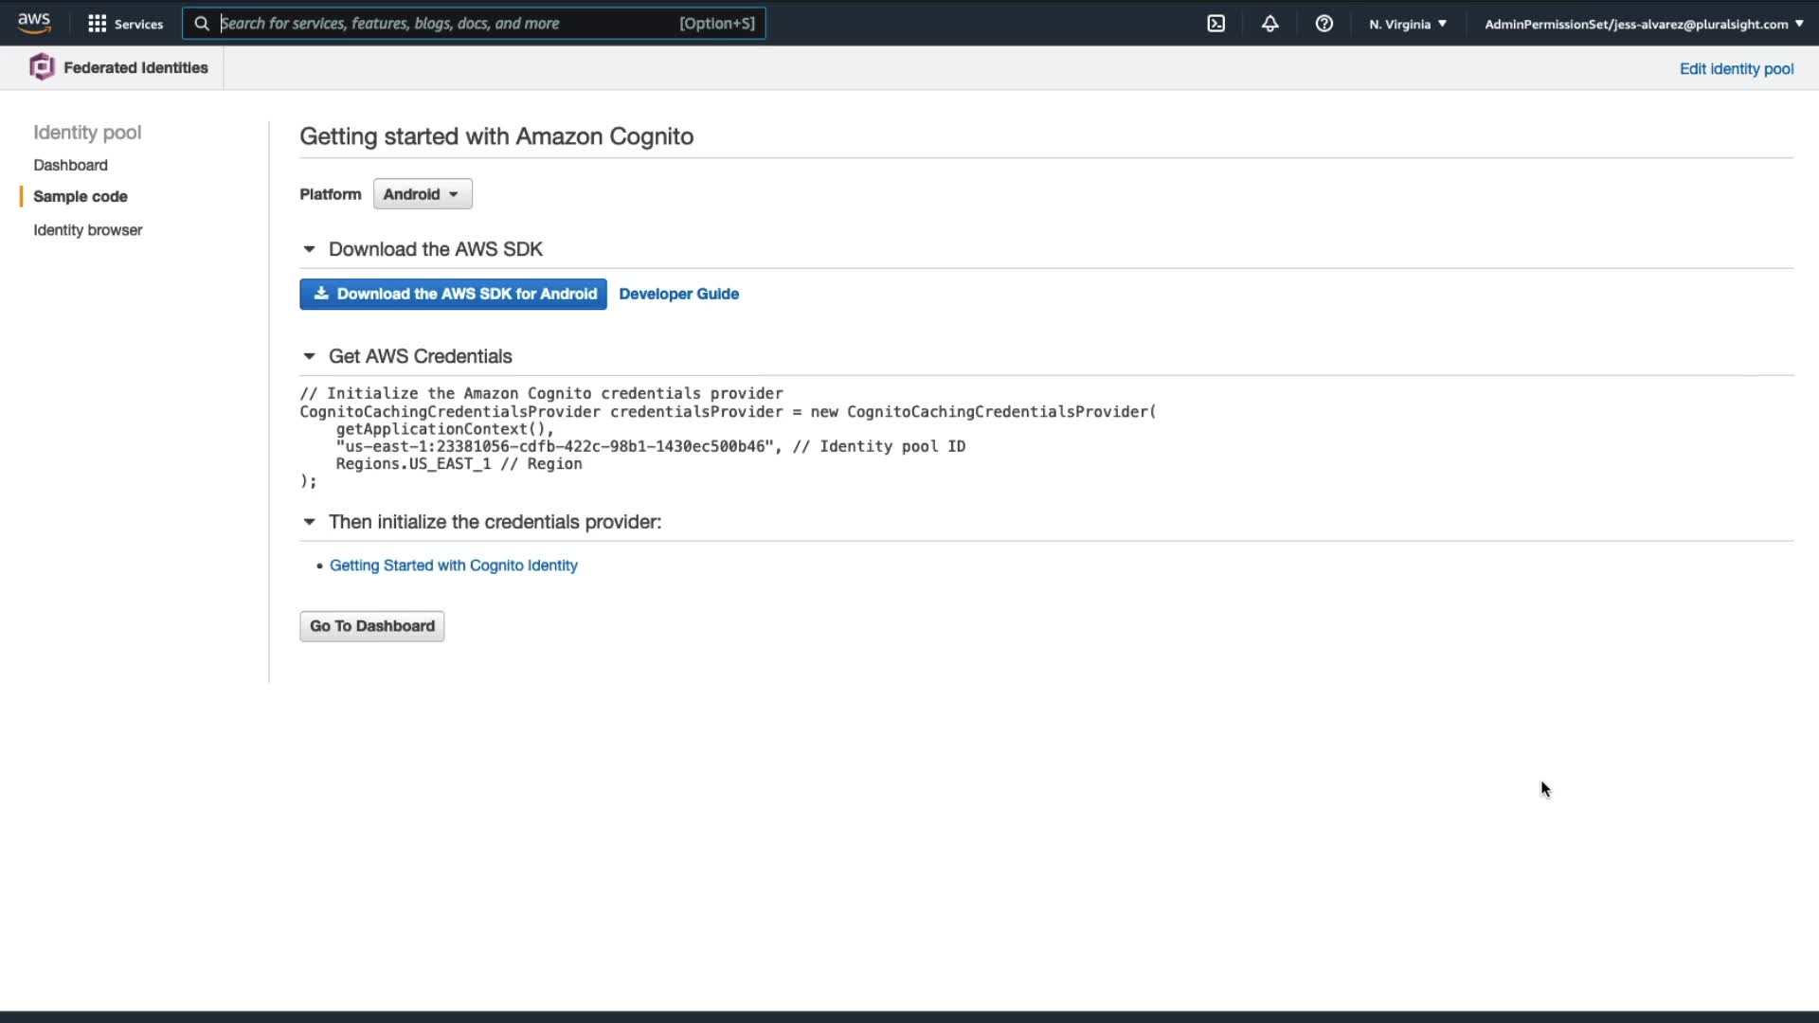
Task: Open the Platform Android dropdown
Action: pos(423,194)
